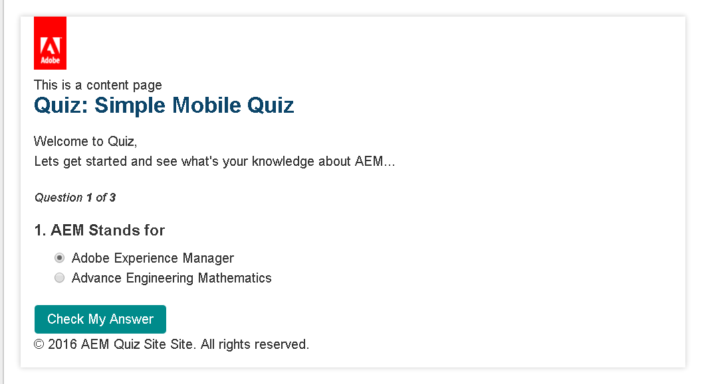This screenshot has width=702, height=384.
Task: Click the Welcome to Quiz greeting line
Action: pos(85,141)
